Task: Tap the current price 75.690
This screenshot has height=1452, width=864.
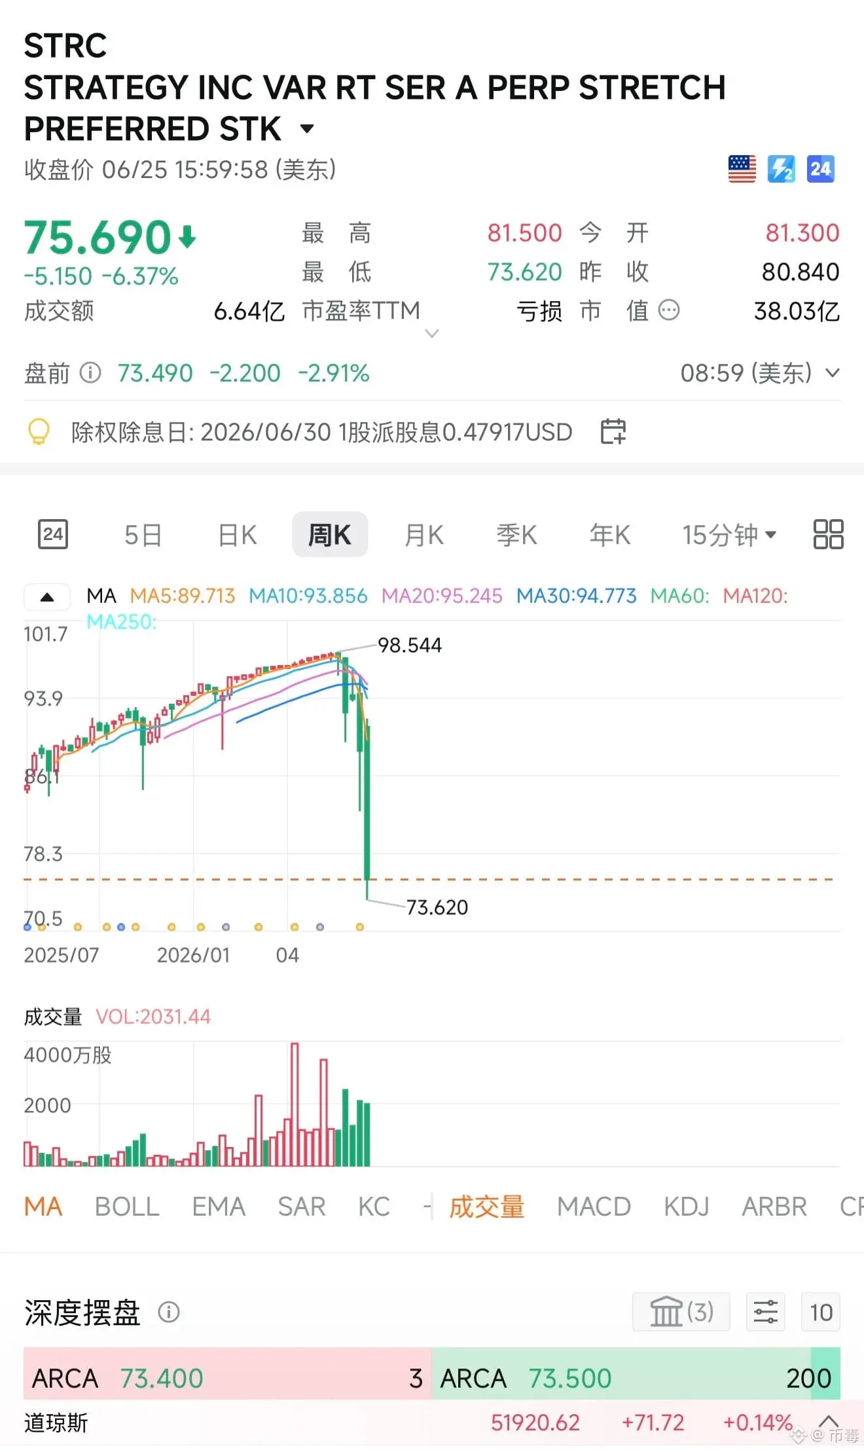Action: tap(98, 236)
